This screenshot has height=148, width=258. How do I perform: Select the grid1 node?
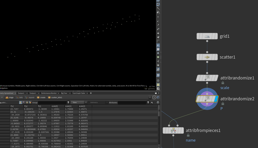pyautogui.click(x=207, y=36)
